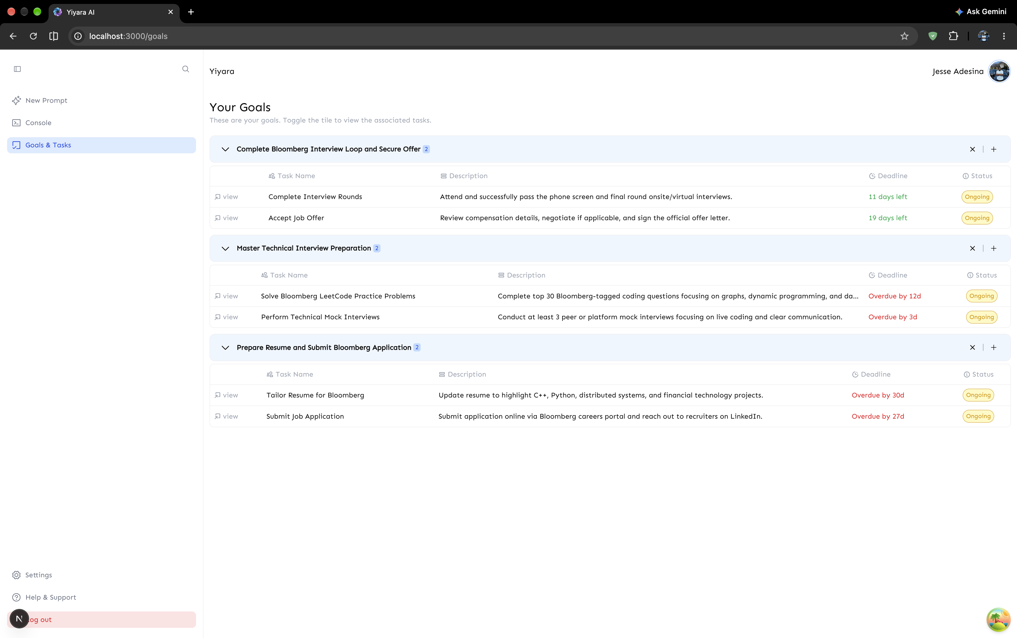Open Jesse Adesina profile avatar
The height and width of the screenshot is (638, 1017).
tap(999, 71)
